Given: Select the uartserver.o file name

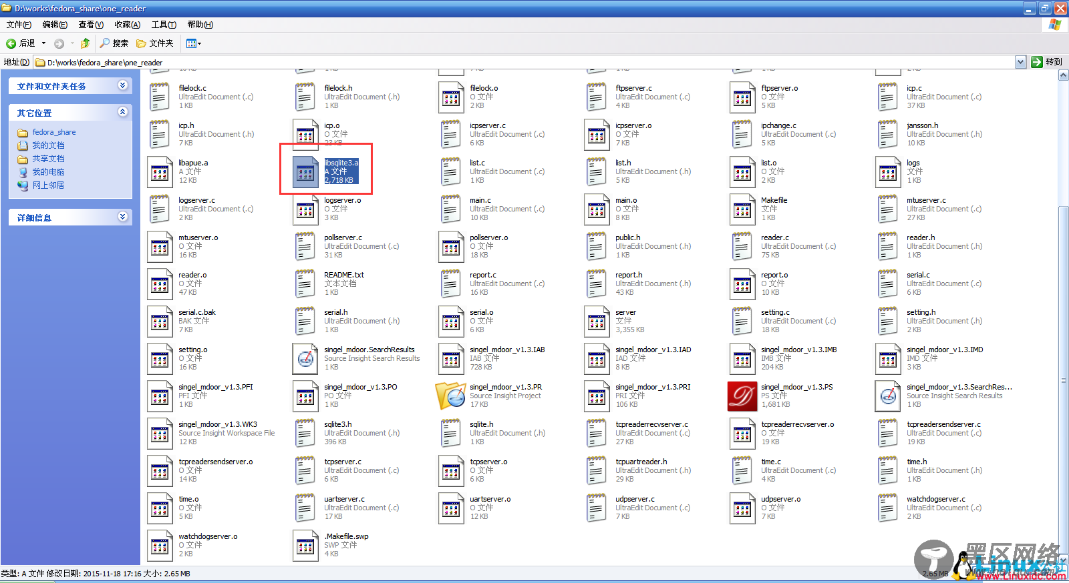Looking at the screenshot, I should [490, 499].
